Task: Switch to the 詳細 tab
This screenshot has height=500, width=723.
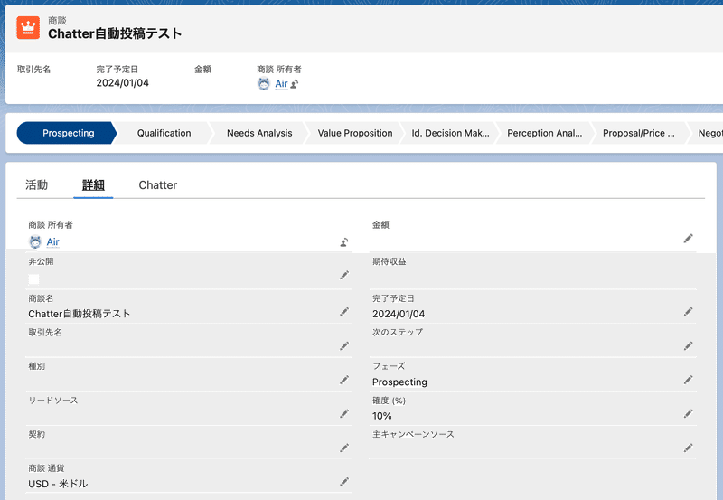Action: [93, 185]
